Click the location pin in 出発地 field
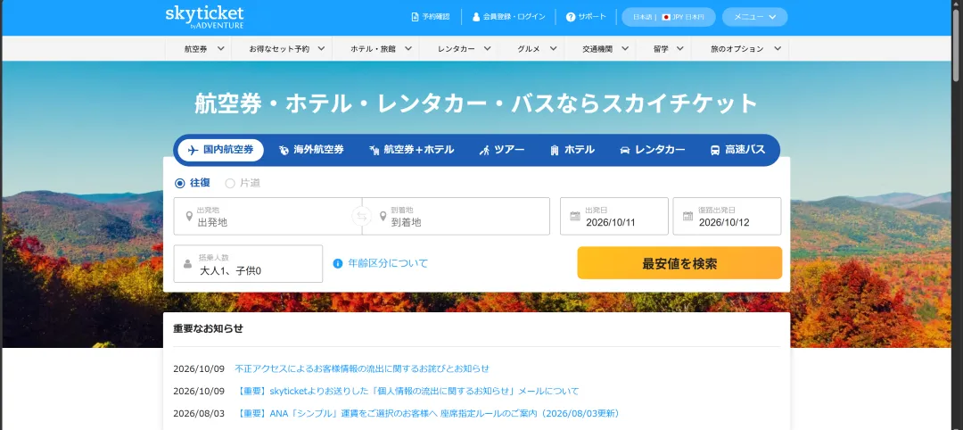This screenshot has width=963, height=430. click(189, 216)
